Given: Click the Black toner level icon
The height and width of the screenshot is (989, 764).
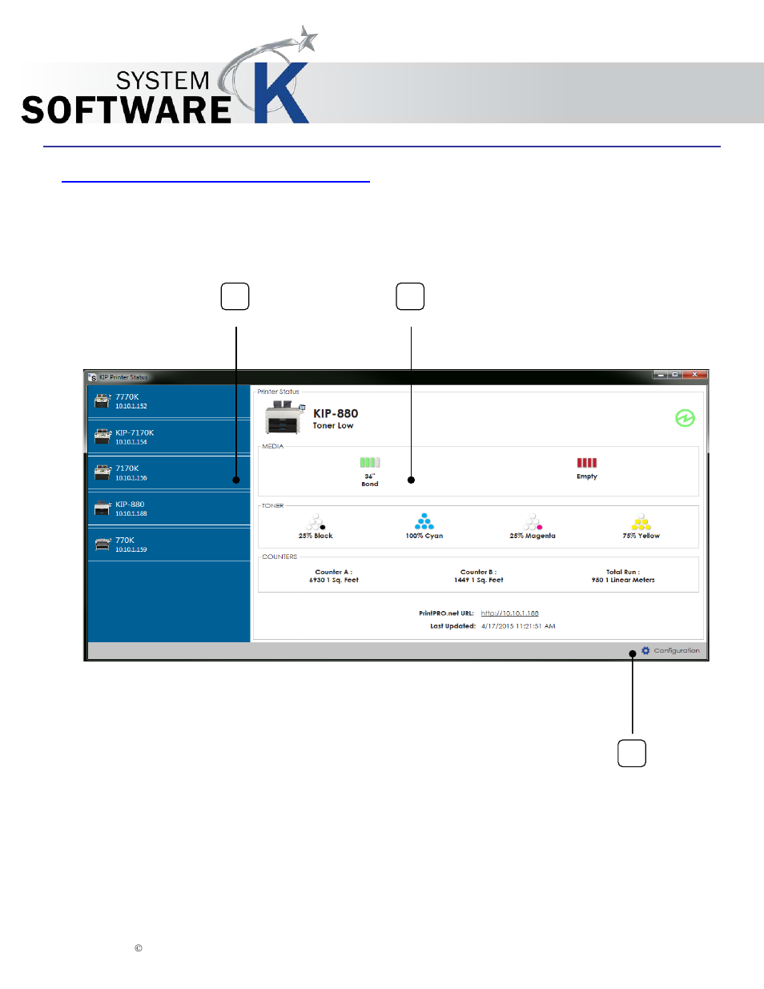Looking at the screenshot, I should click(x=316, y=522).
